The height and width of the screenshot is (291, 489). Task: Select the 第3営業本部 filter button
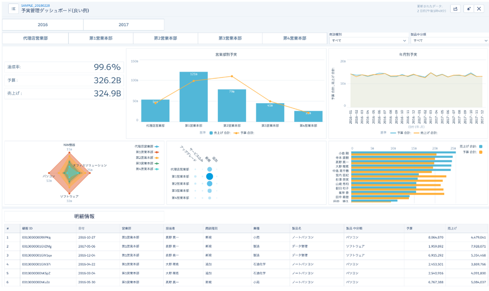pos(230,38)
